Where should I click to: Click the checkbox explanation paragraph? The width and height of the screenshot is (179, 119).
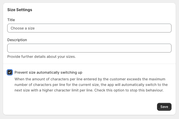tap(91, 85)
